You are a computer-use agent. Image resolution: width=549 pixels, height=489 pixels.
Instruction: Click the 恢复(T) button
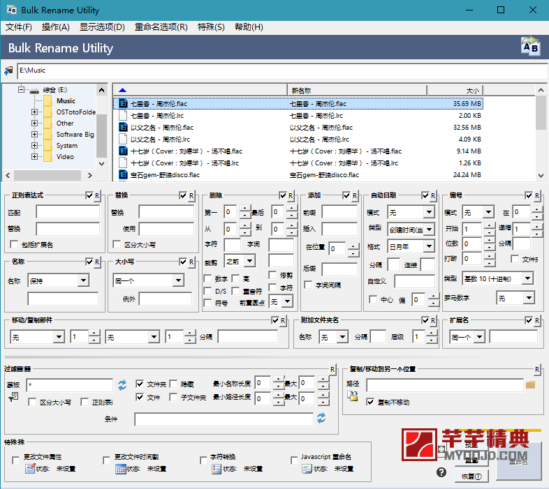tap(471, 476)
